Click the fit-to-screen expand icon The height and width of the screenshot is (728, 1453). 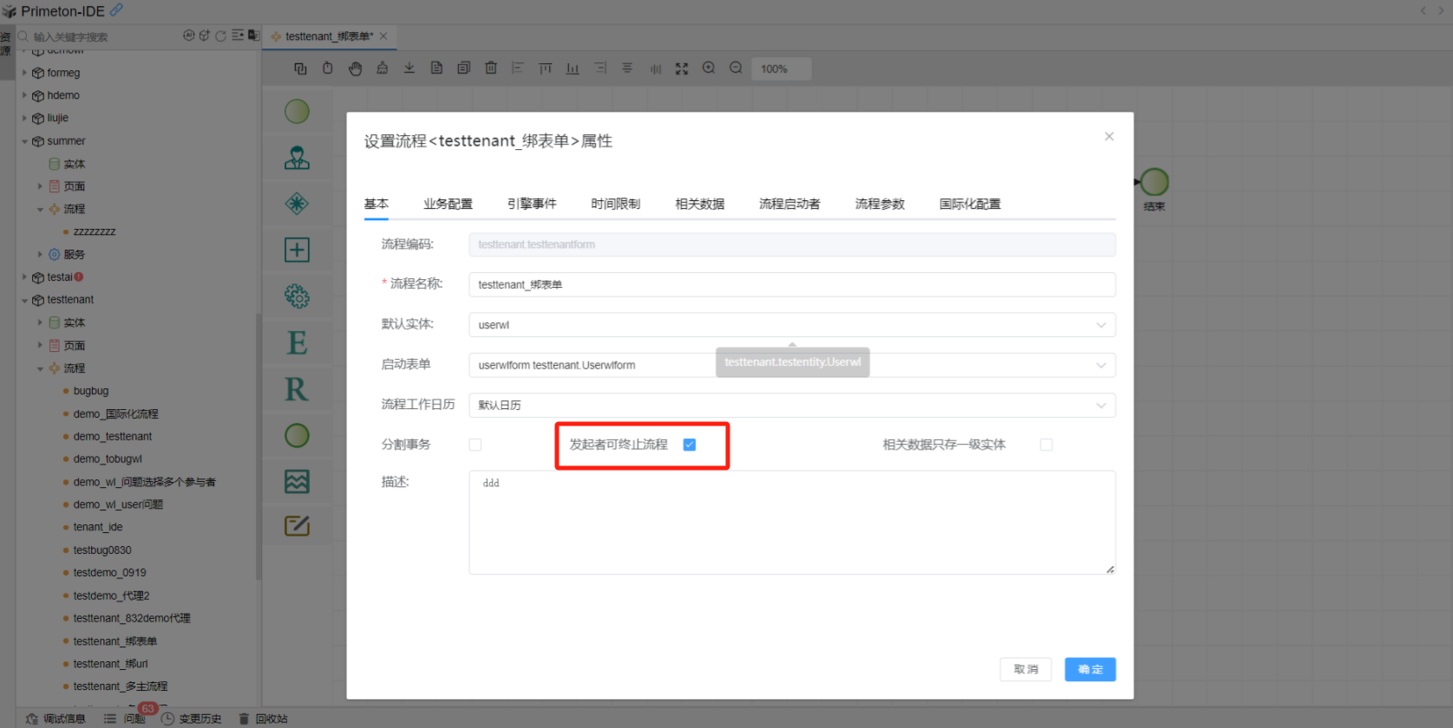tap(682, 68)
